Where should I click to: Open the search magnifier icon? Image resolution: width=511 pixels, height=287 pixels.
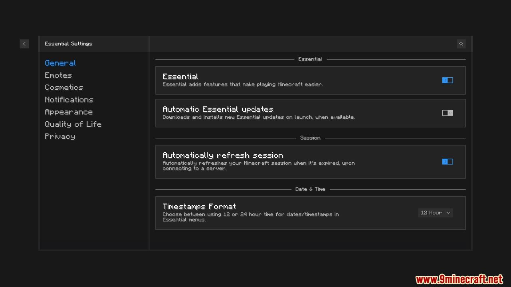461,44
